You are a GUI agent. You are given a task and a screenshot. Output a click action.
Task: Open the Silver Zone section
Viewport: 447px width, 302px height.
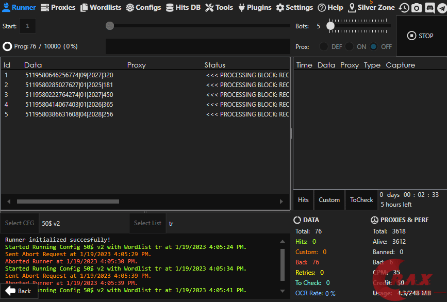coord(371,8)
